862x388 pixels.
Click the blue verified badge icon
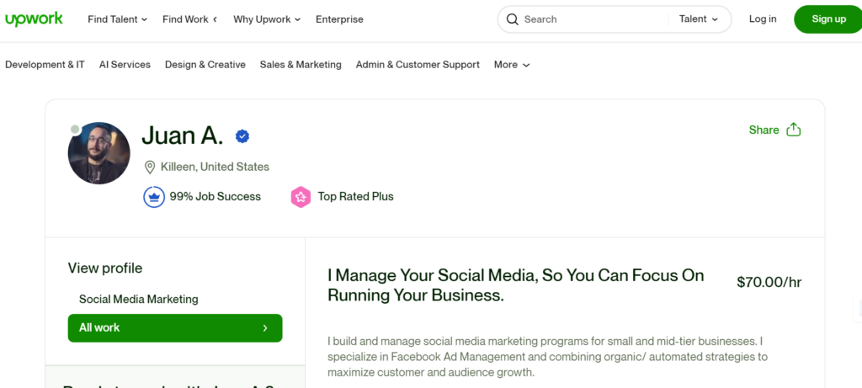[x=242, y=136]
